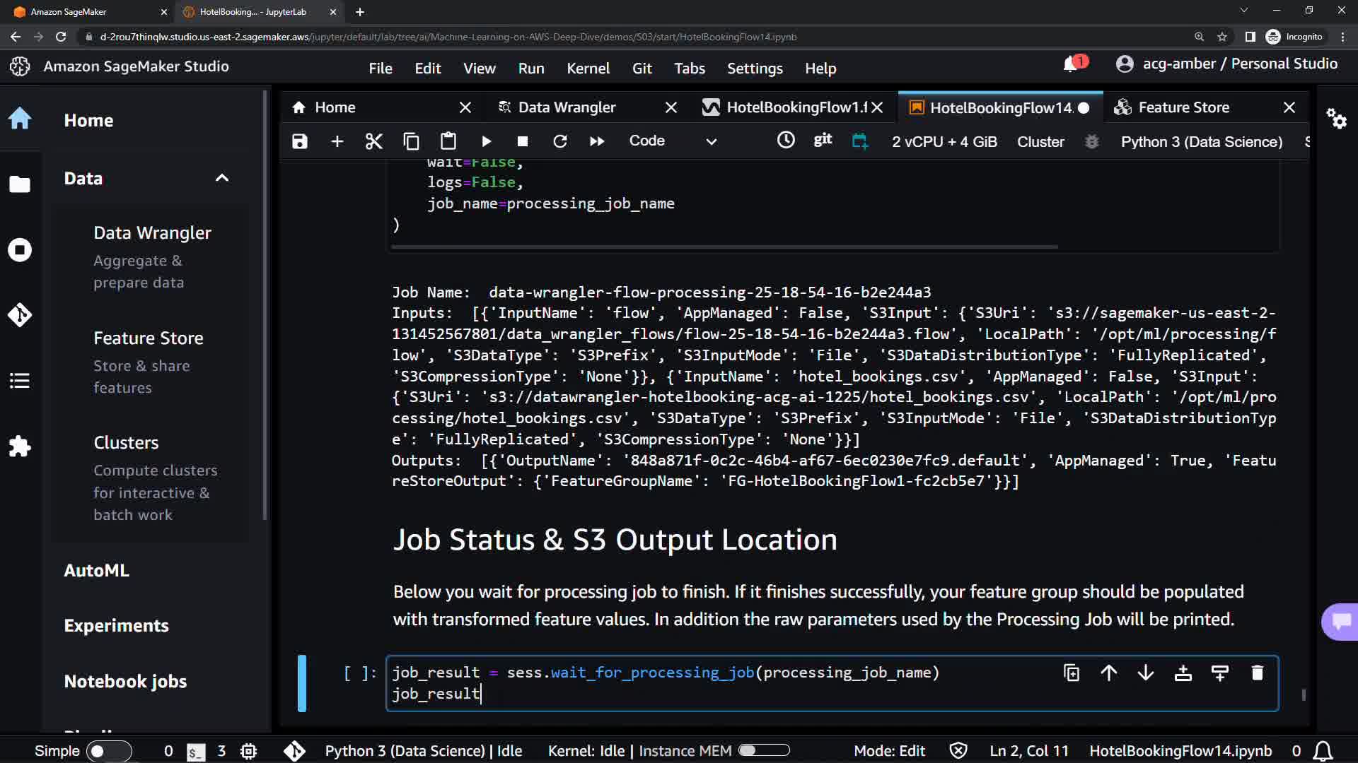Switch to the Feature Store tab
This screenshot has width=1358, height=763.
click(x=1183, y=107)
